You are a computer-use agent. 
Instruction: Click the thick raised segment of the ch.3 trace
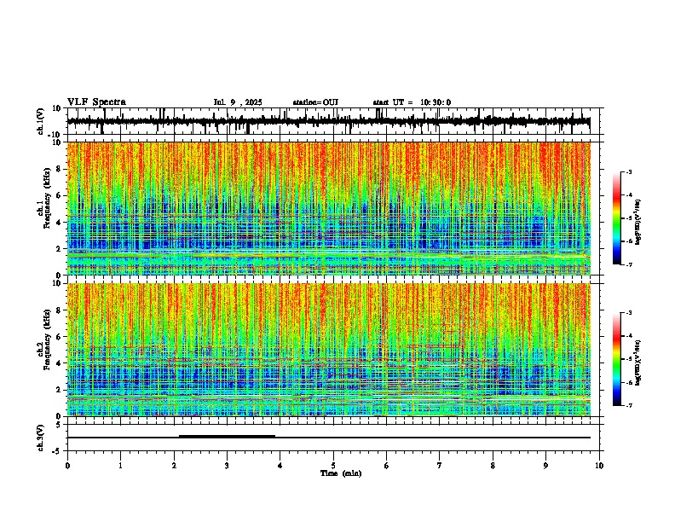pos(227,437)
